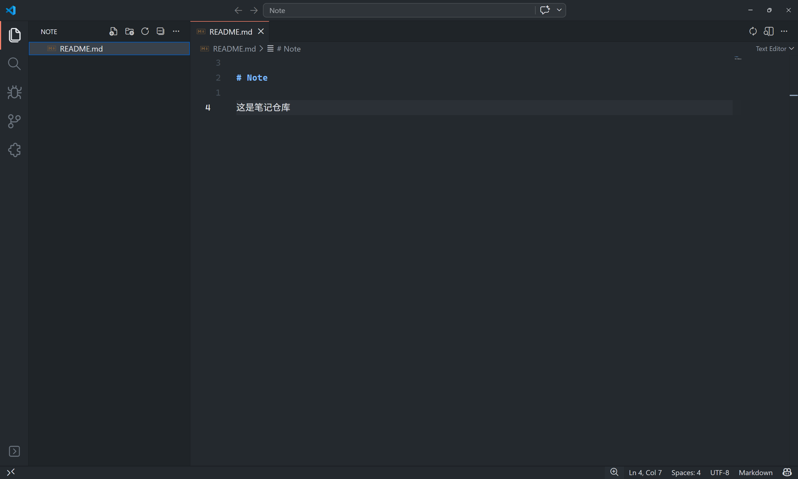The image size is (798, 479).
Task: Refresh the NOTE explorer
Action: [x=145, y=31]
